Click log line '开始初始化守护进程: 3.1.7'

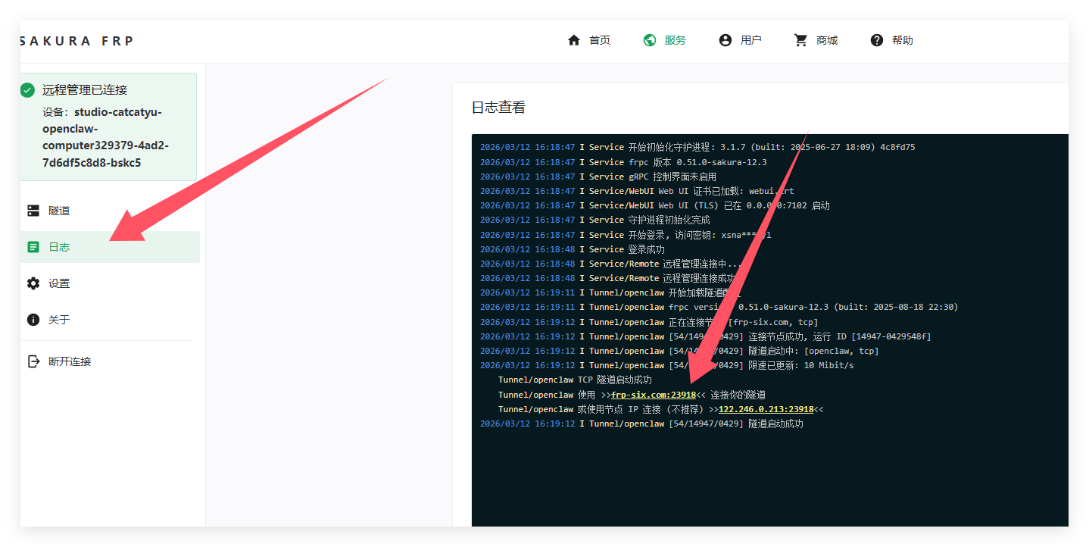(x=697, y=147)
